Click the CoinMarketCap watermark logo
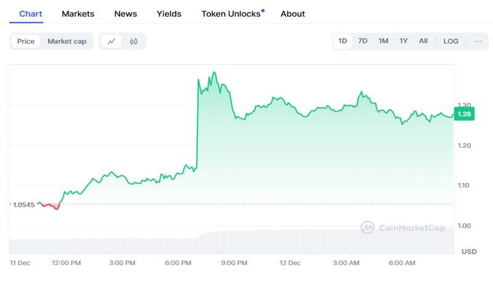This screenshot has width=493, height=283. pyautogui.click(x=402, y=228)
